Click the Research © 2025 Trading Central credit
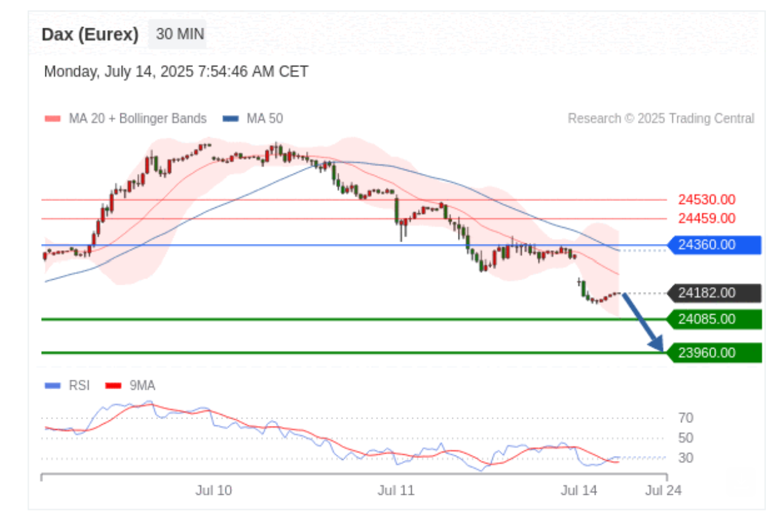This screenshot has width=783, height=520. coord(661,119)
